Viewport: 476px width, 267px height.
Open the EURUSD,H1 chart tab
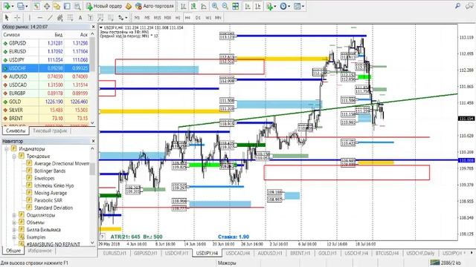point(115,253)
